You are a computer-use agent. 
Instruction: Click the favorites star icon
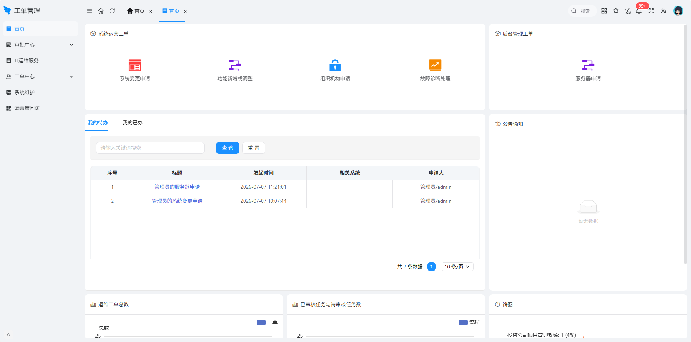616,11
